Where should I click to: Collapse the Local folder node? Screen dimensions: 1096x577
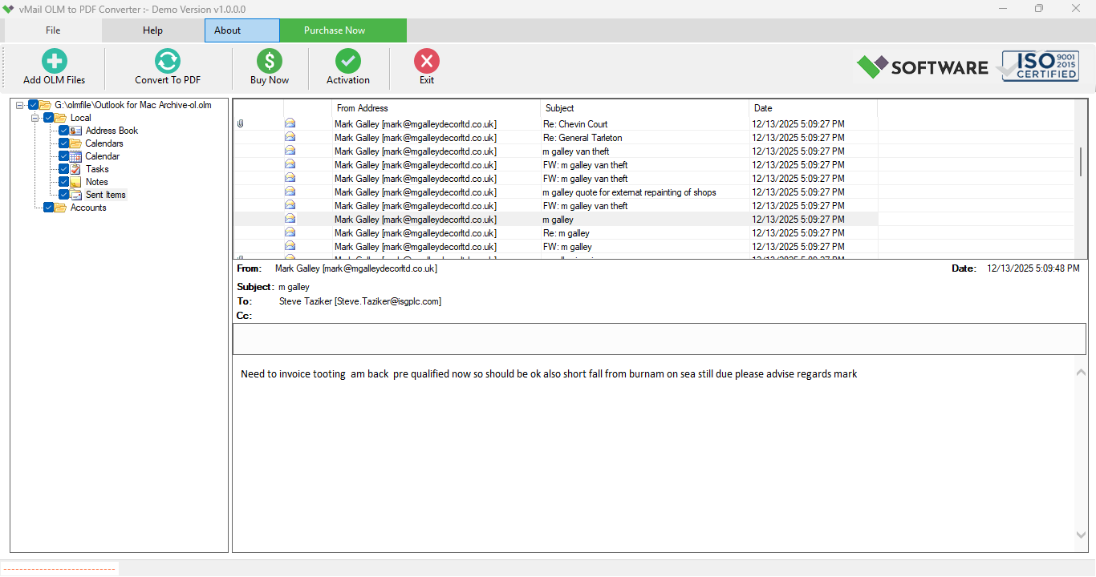click(35, 117)
